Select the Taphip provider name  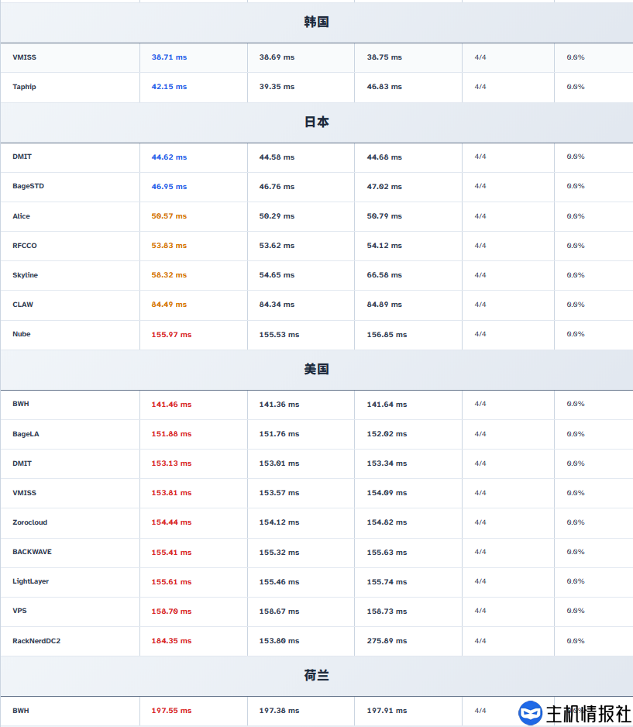click(x=24, y=87)
